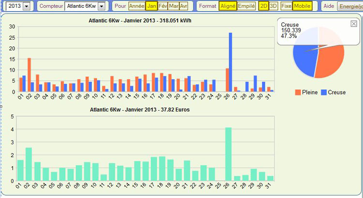Choose the Aligné format
This screenshot has width=363, height=198.
(x=227, y=6)
